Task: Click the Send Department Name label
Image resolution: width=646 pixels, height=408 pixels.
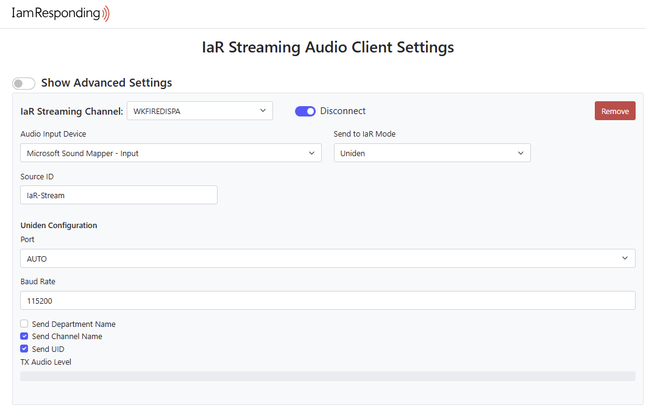Action: (74, 324)
